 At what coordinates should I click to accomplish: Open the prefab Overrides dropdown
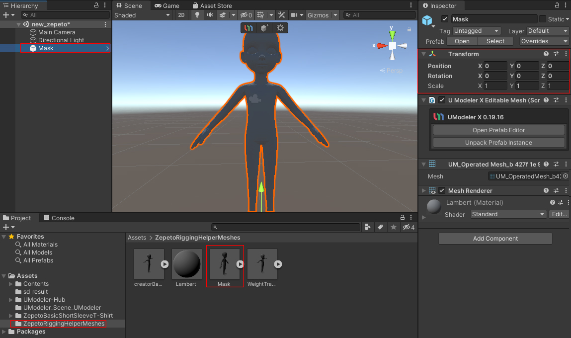pyautogui.click(x=544, y=41)
